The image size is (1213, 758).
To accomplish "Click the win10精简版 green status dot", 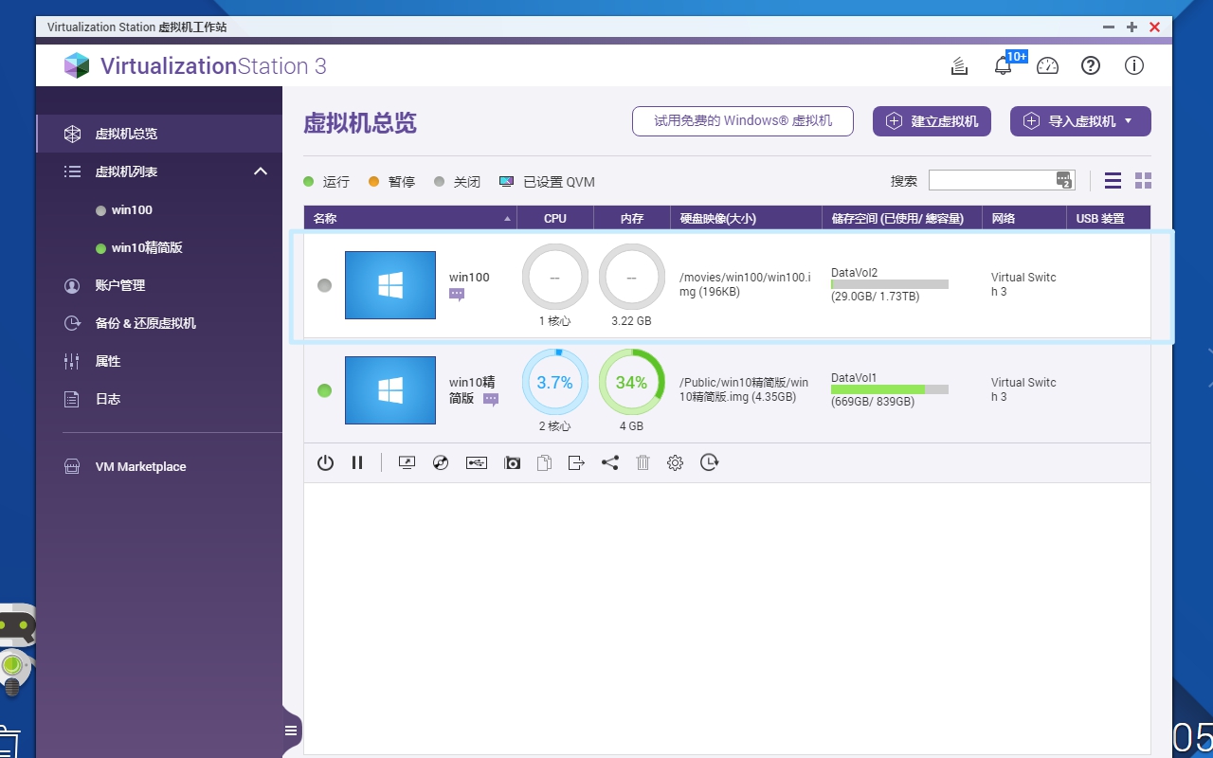I will tap(325, 390).
